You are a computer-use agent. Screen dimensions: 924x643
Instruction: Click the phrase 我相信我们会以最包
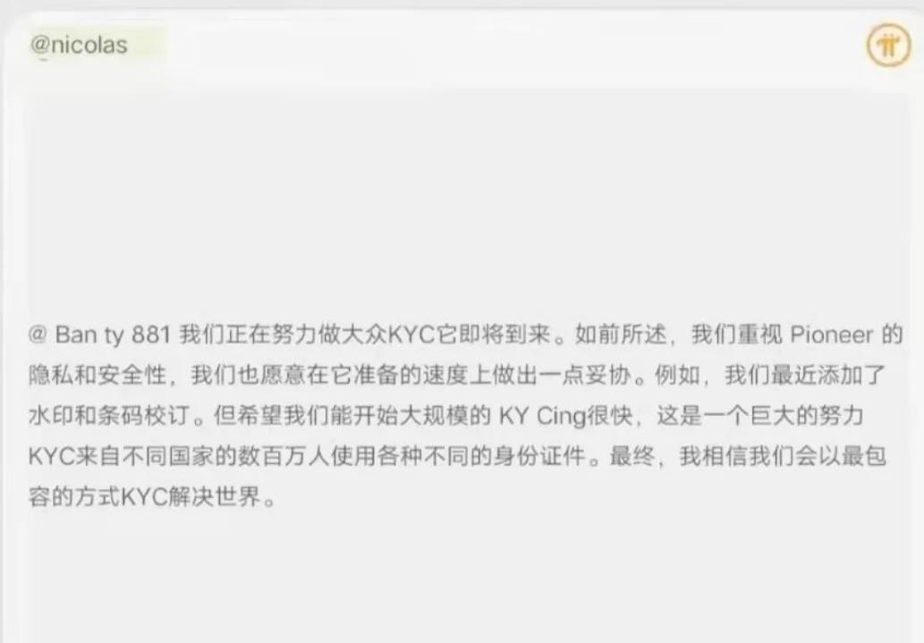pyautogui.click(x=783, y=456)
